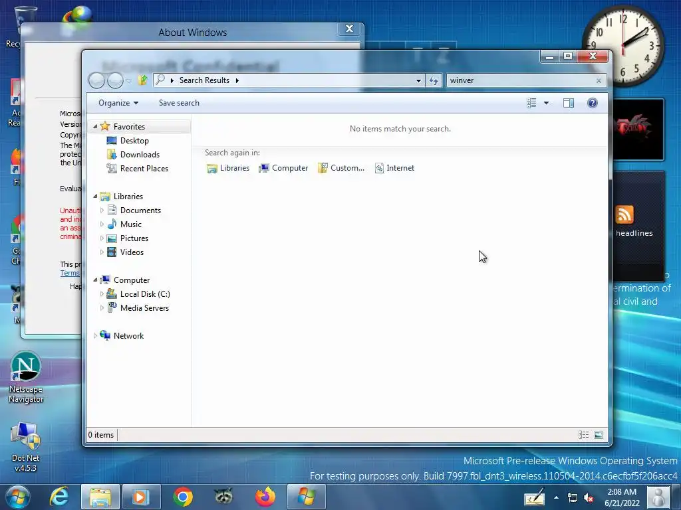
Task: Click the desktop clock gadget
Action: point(622,45)
